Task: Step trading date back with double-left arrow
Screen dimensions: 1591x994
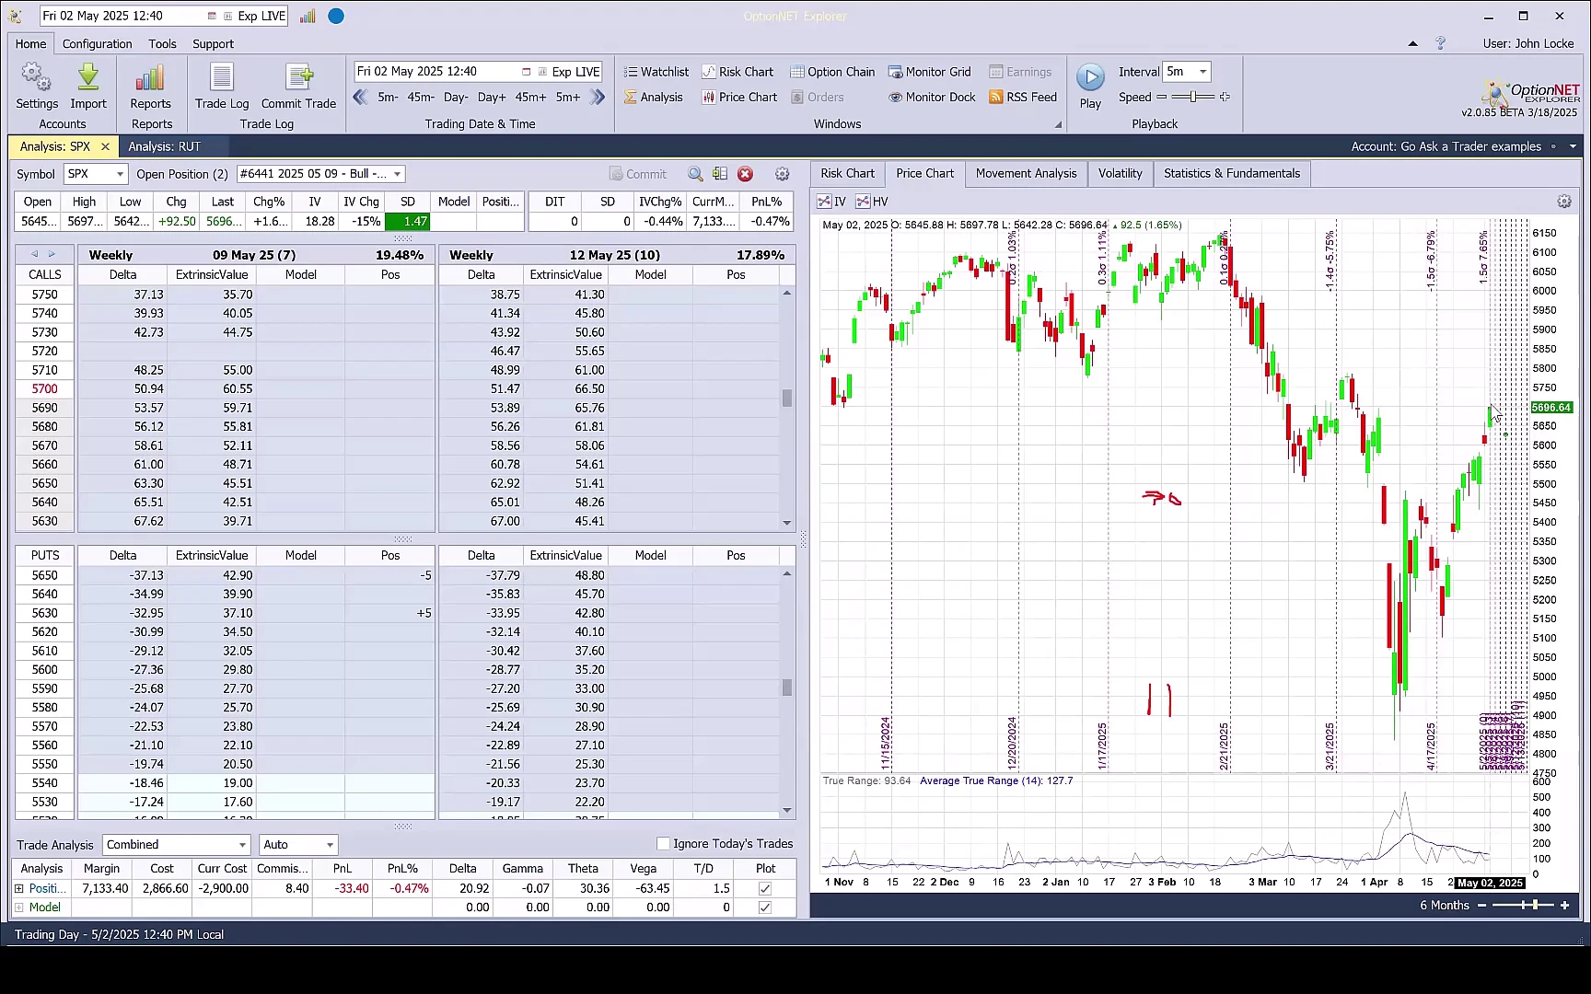Action: pos(360,97)
